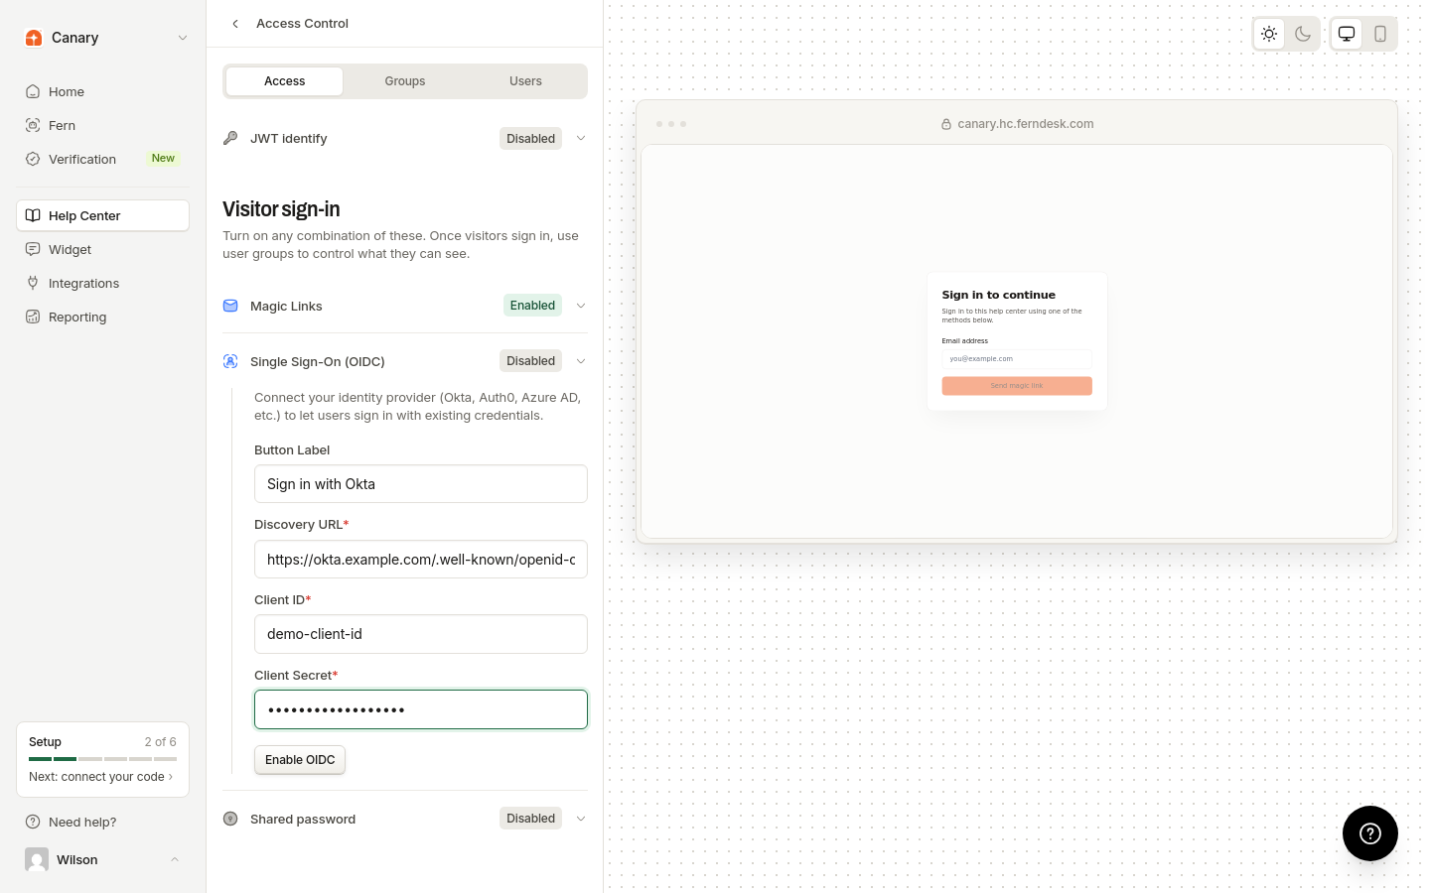The width and height of the screenshot is (1430, 893).
Task: Switch preview to light mode sun icon
Action: pyautogui.click(x=1269, y=34)
